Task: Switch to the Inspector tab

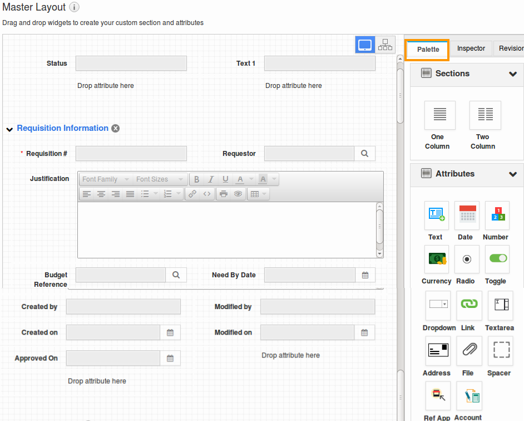Action: coord(471,48)
